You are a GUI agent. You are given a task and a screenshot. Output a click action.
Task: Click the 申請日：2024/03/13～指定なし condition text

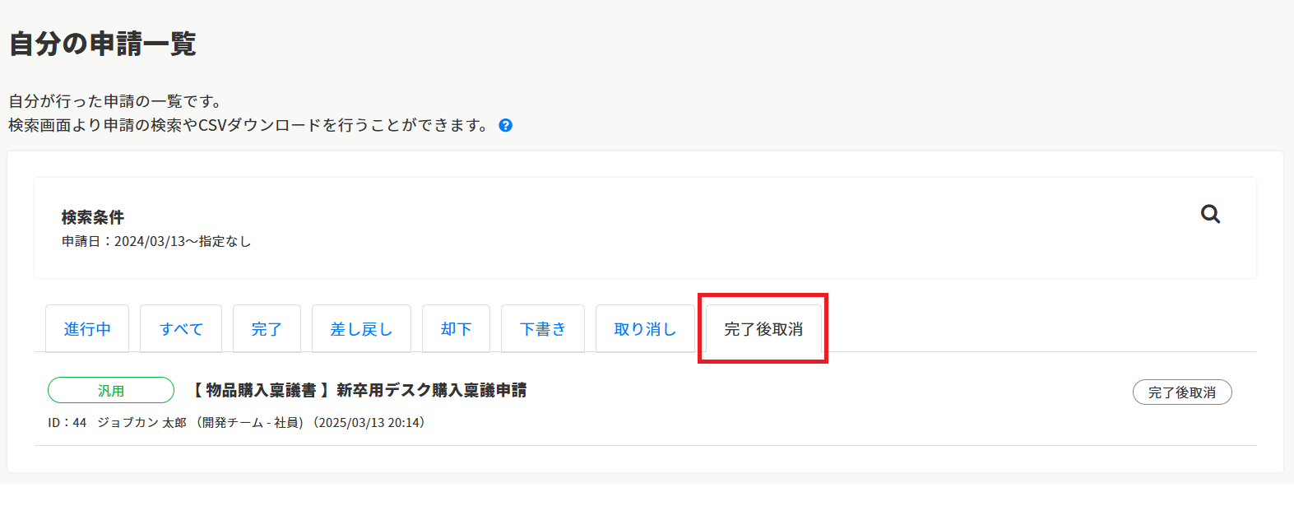[156, 242]
